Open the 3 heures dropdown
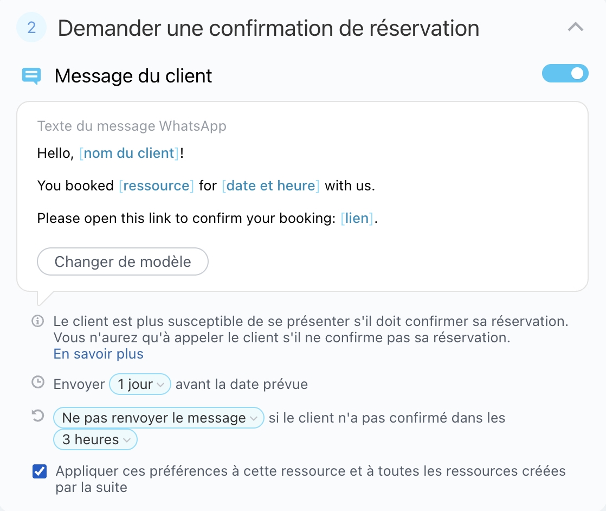The height and width of the screenshot is (511, 606). tap(95, 439)
